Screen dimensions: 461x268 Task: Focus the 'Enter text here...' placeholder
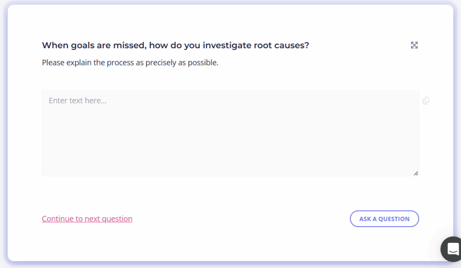[77, 101]
